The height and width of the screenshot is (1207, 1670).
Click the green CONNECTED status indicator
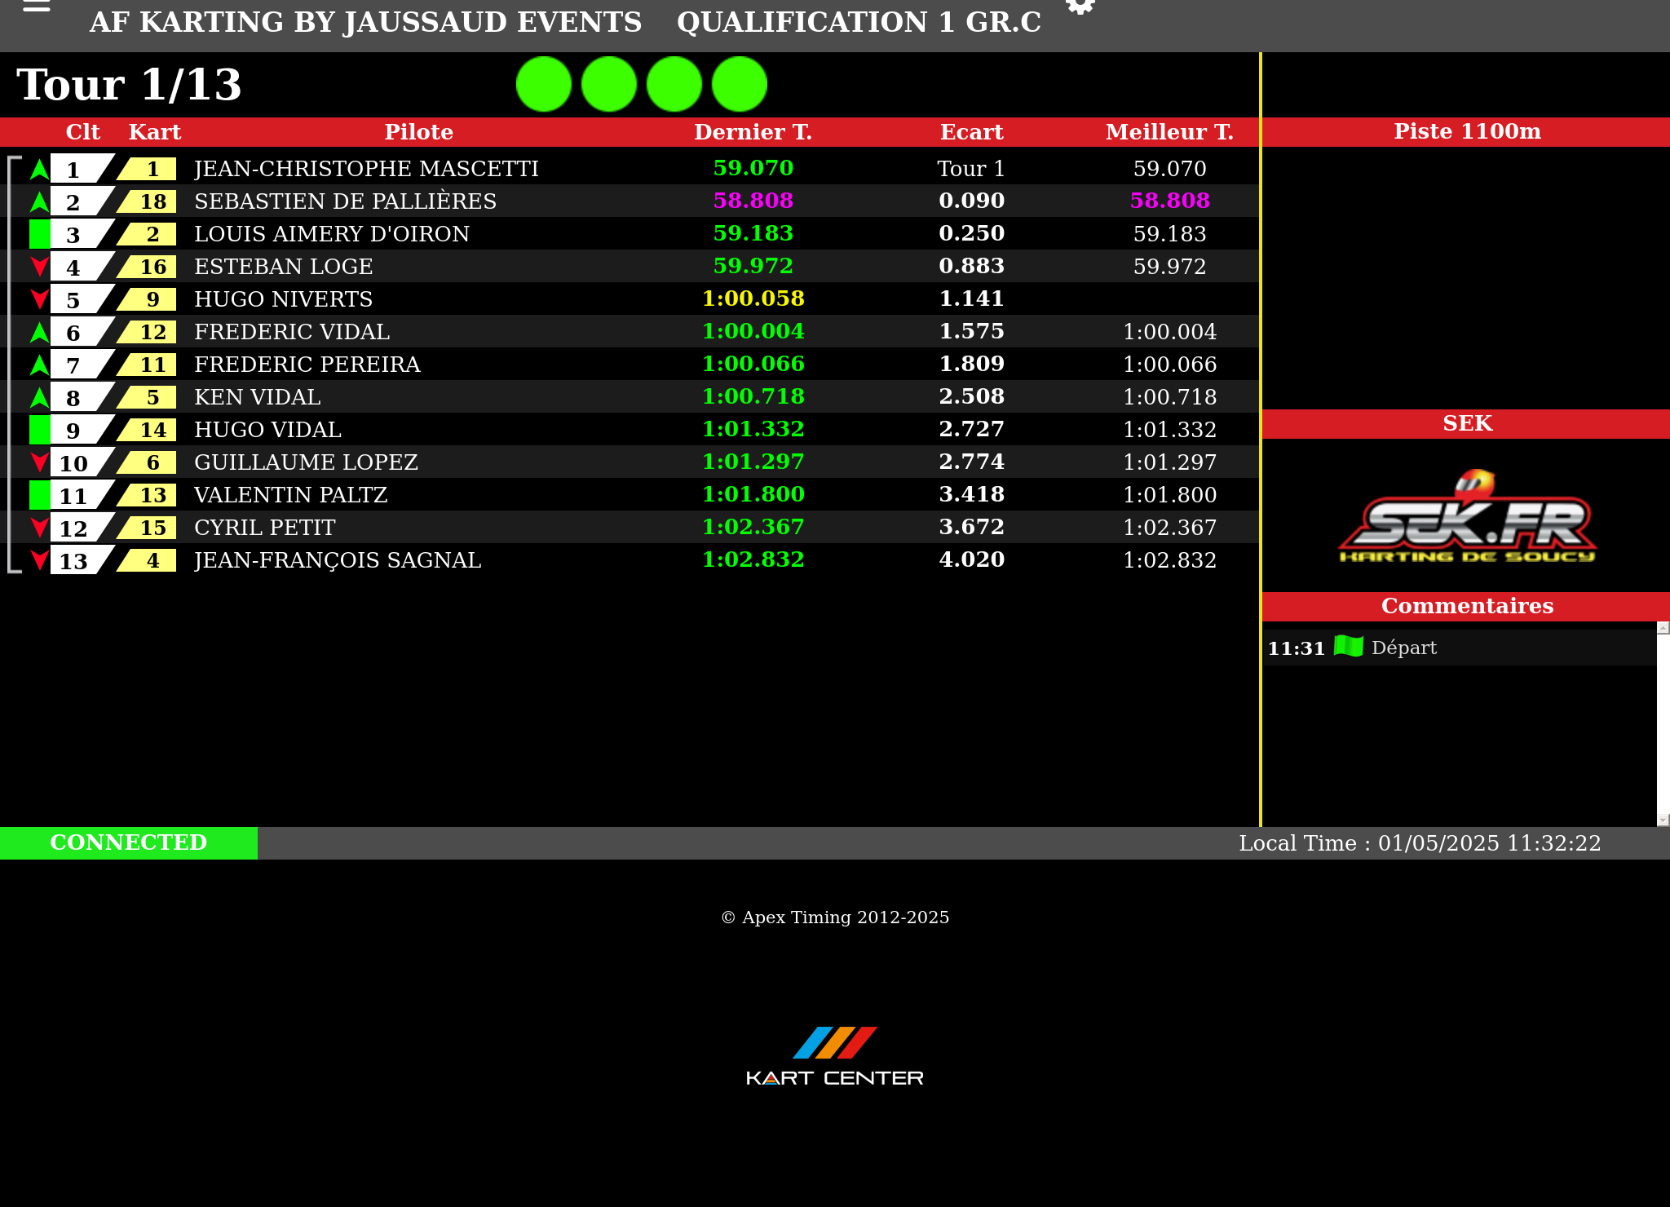129,842
